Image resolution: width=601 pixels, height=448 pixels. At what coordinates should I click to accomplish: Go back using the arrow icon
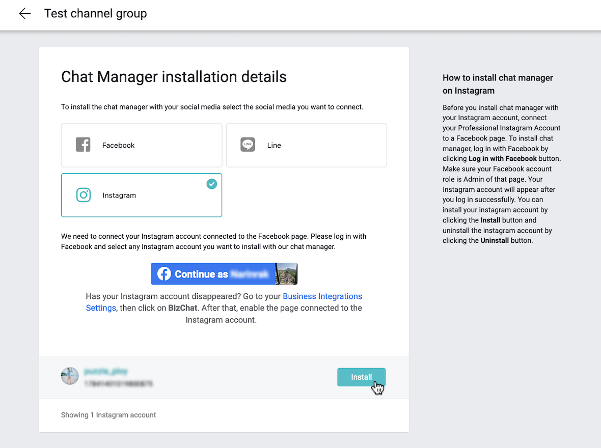24,14
